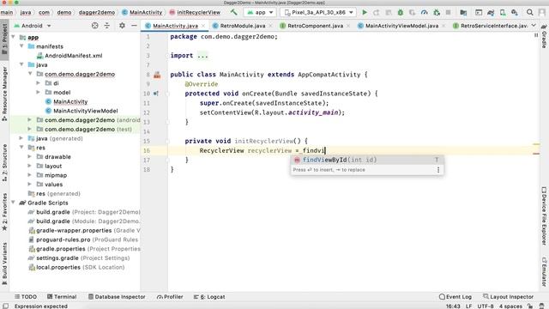This screenshot has height=309, width=549.
Task: Click the Sync Project with Gradle icon
Action: coord(491,12)
